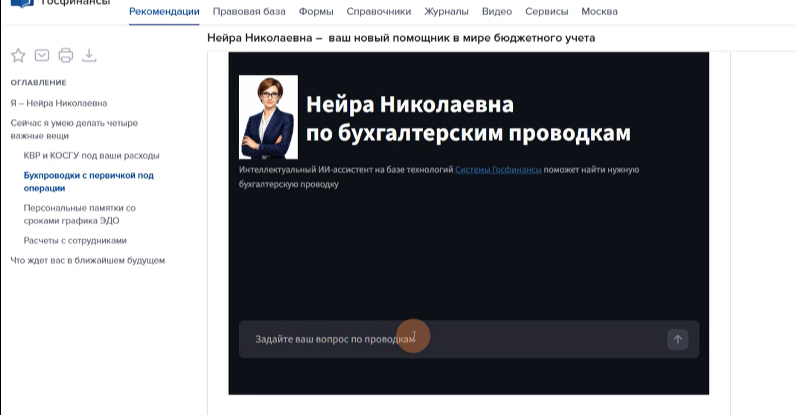Open Сейчас я умею делать четыре важные вещи

tap(74, 130)
